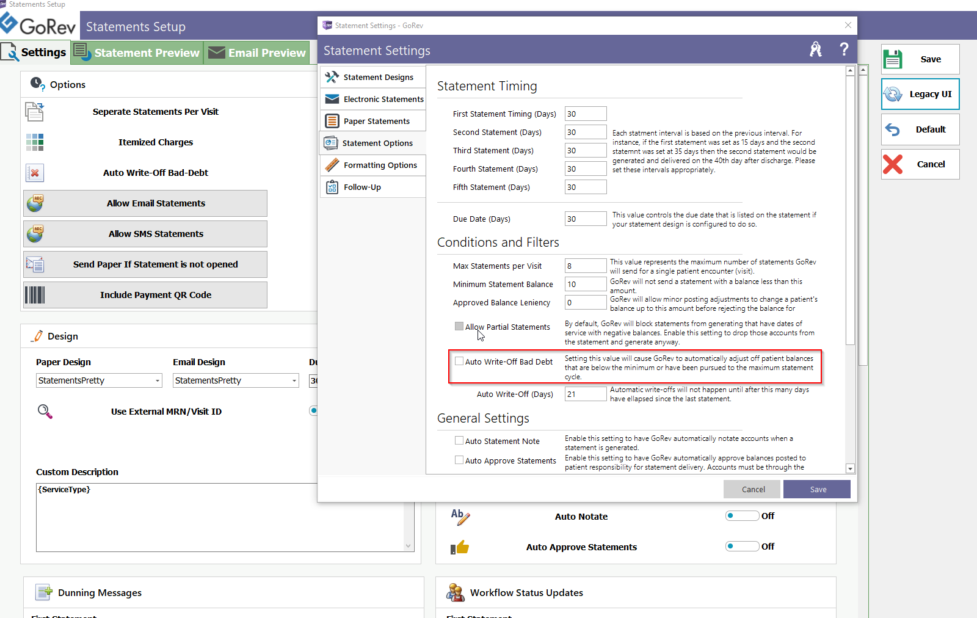Click the envelope icon beside Electronic Statements

332,99
